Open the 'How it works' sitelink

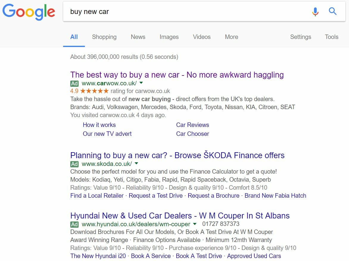point(99,125)
